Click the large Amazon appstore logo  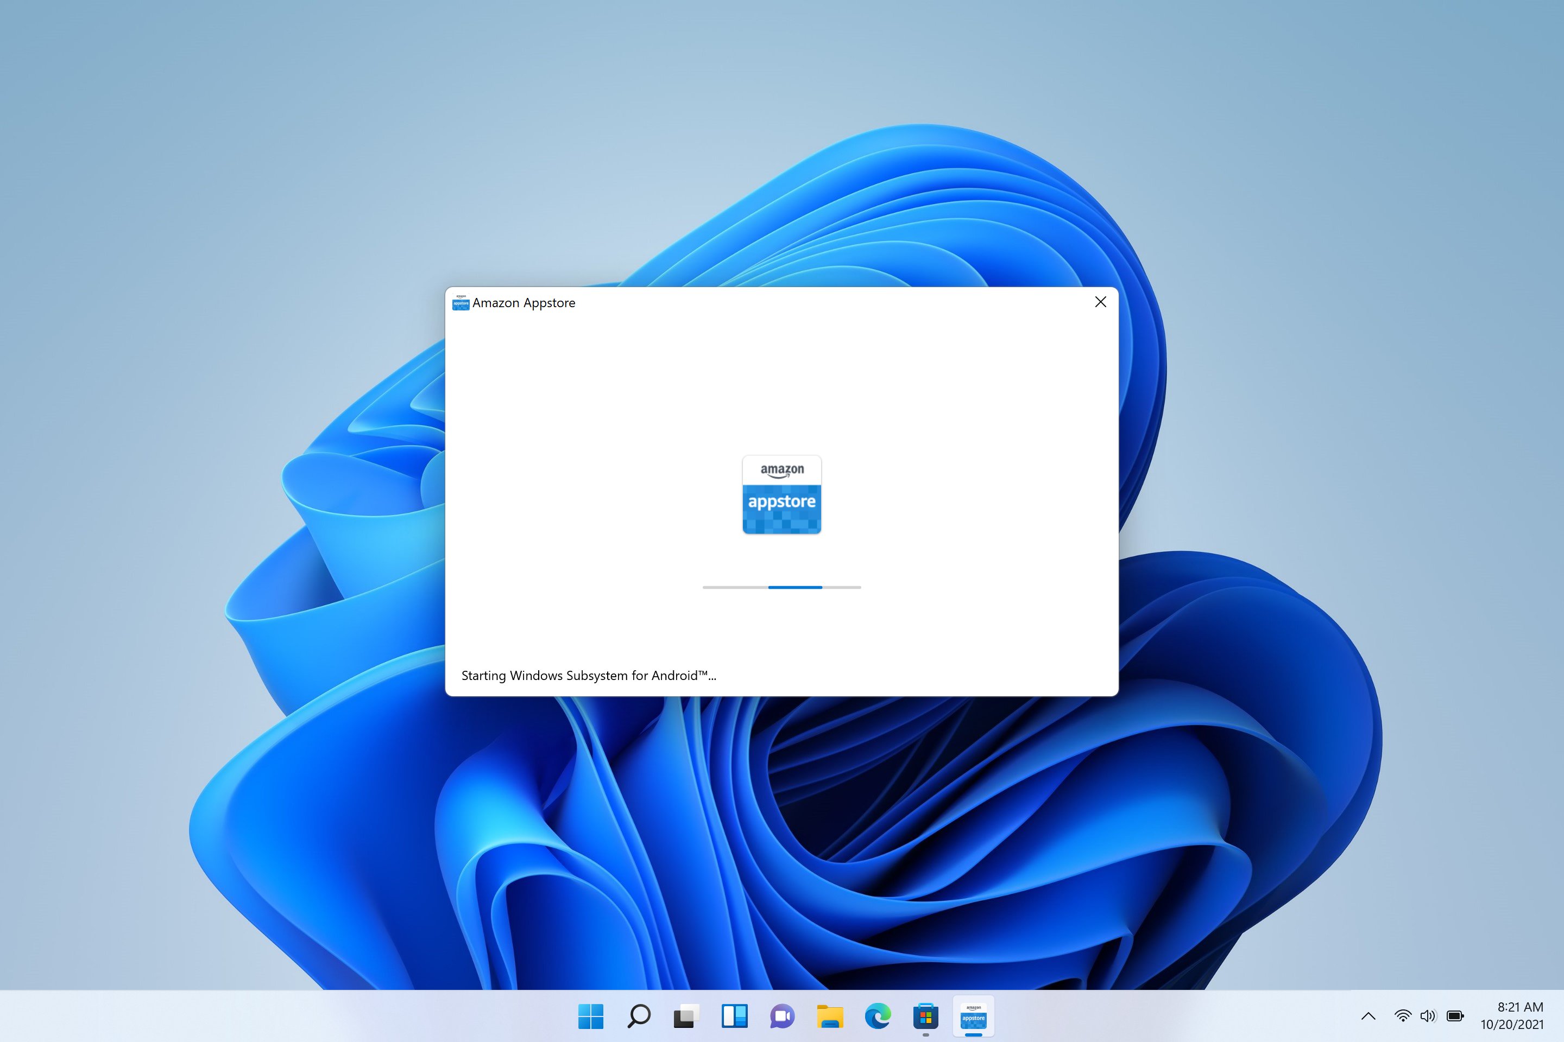pyautogui.click(x=782, y=494)
